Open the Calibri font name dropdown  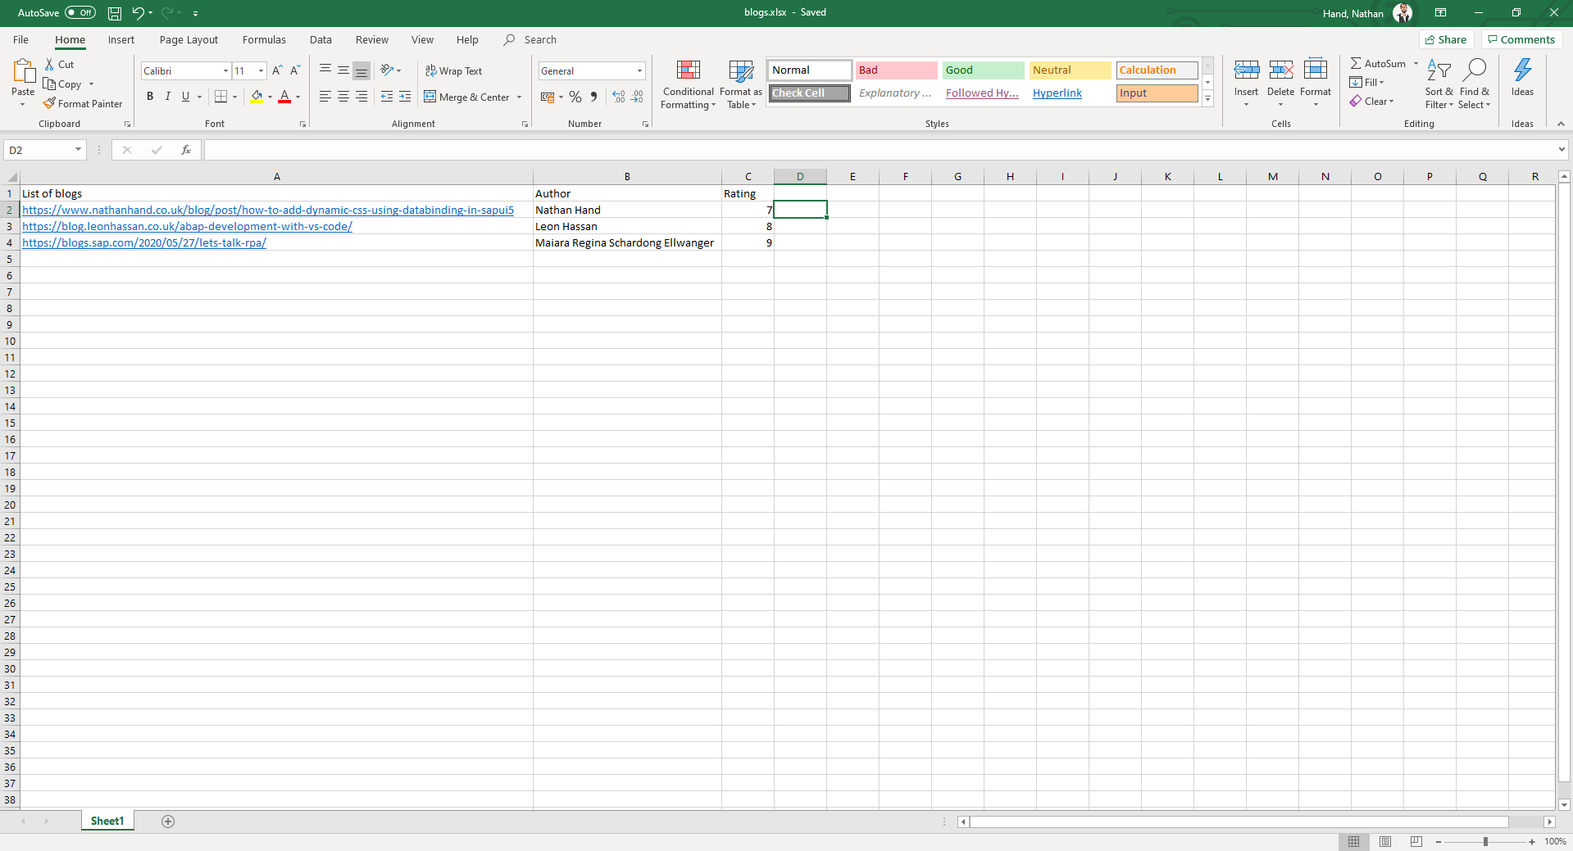[x=225, y=71]
